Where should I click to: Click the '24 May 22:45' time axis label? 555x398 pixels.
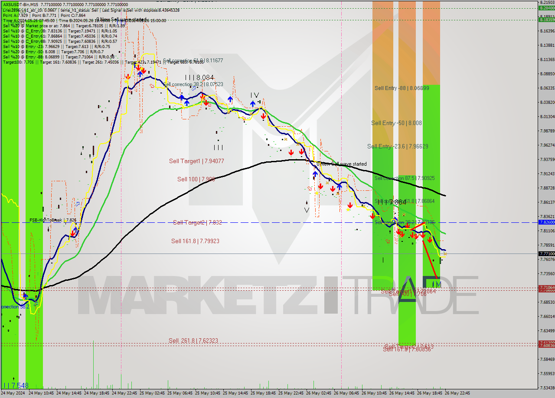[124, 393]
